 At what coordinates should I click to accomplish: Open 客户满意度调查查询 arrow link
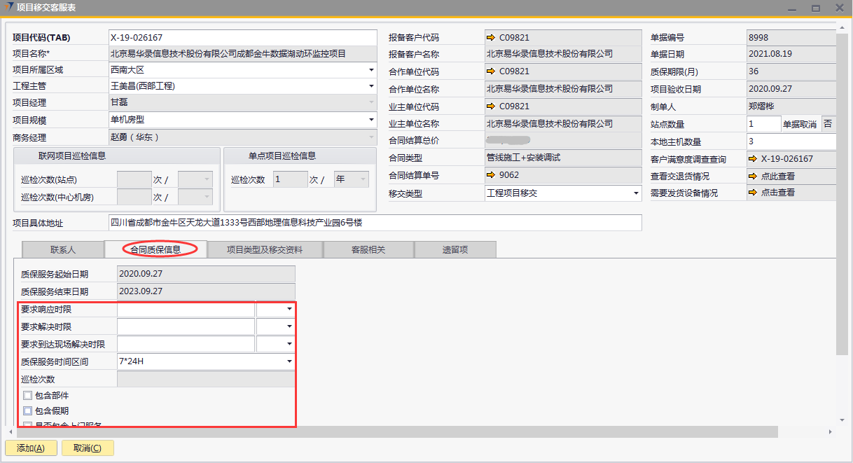click(x=753, y=159)
